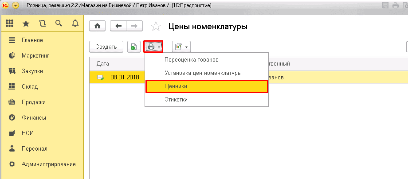Open the History icon in top panel
This screenshot has height=179, width=408.
tap(43, 24)
